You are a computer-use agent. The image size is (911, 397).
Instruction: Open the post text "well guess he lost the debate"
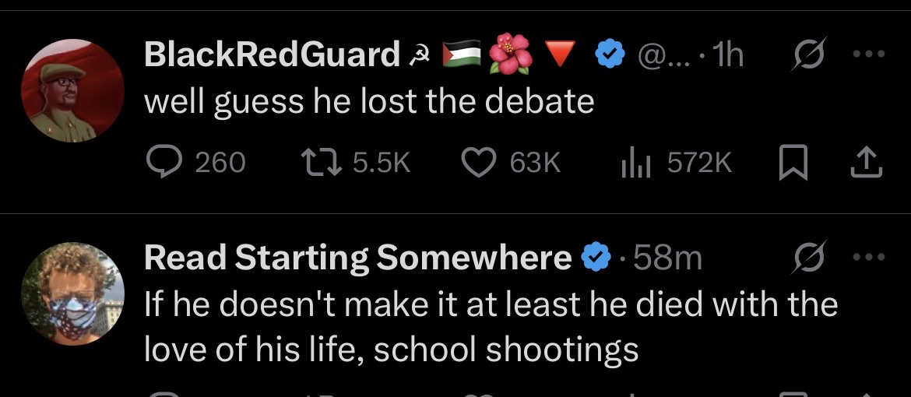369,102
